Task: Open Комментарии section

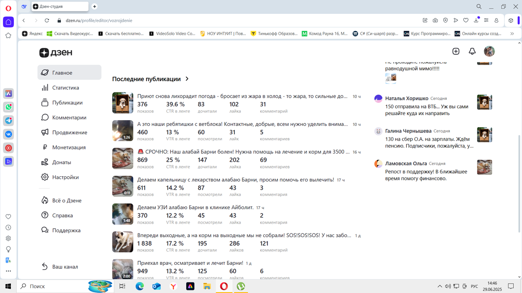Action: click(x=70, y=117)
